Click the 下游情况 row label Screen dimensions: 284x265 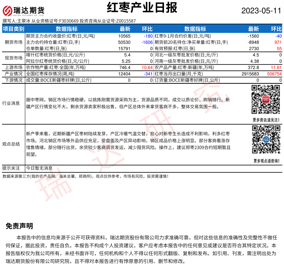13,80
